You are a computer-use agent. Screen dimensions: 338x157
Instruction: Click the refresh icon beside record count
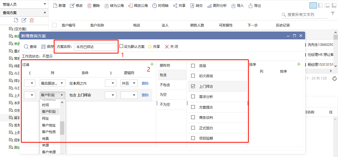click(x=335, y=78)
